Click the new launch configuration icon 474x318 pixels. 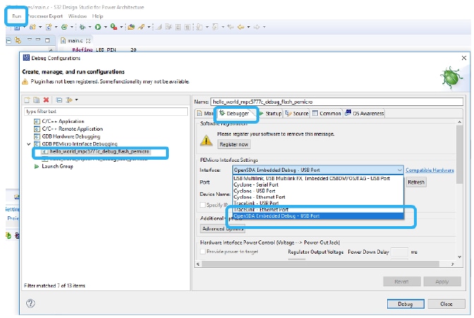pos(27,100)
